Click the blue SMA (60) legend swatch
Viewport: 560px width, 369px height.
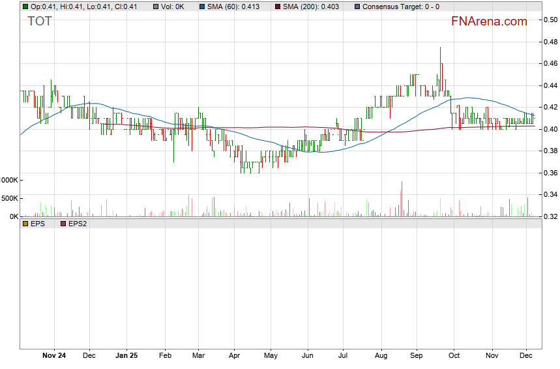click(202, 7)
